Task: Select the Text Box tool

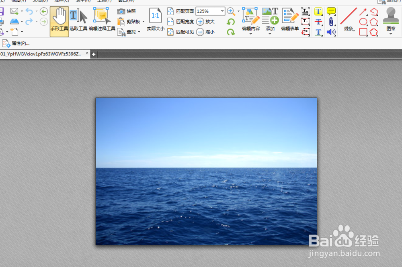Action: [x=305, y=22]
